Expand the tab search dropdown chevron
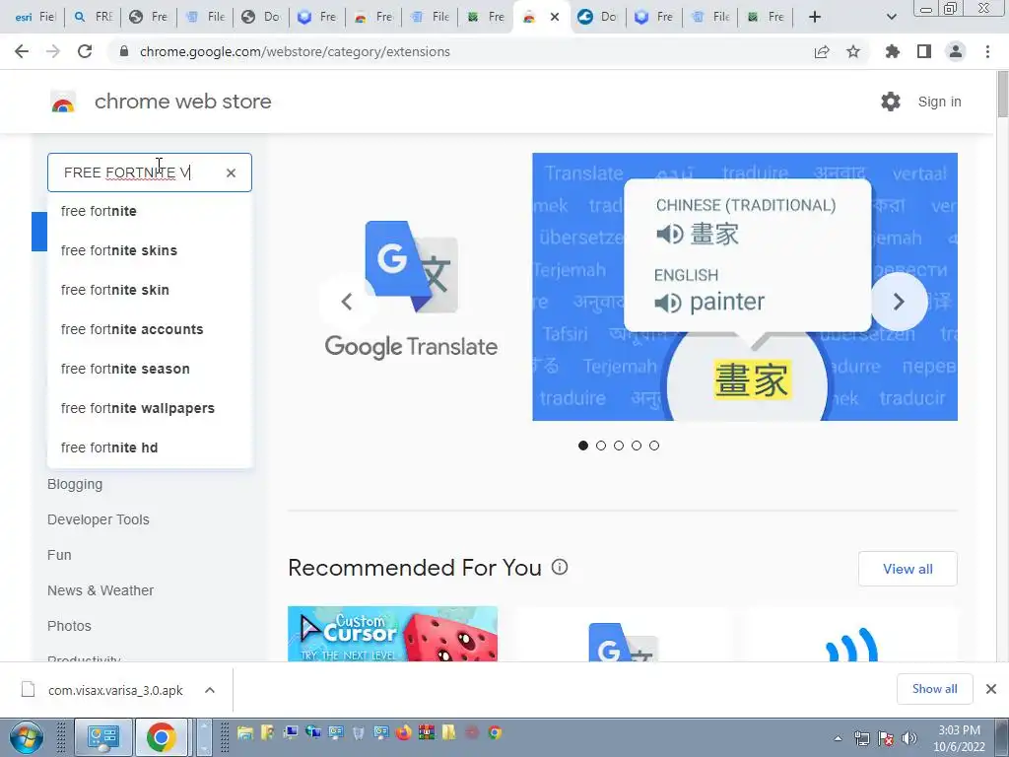The image size is (1009, 757). pyautogui.click(x=891, y=17)
